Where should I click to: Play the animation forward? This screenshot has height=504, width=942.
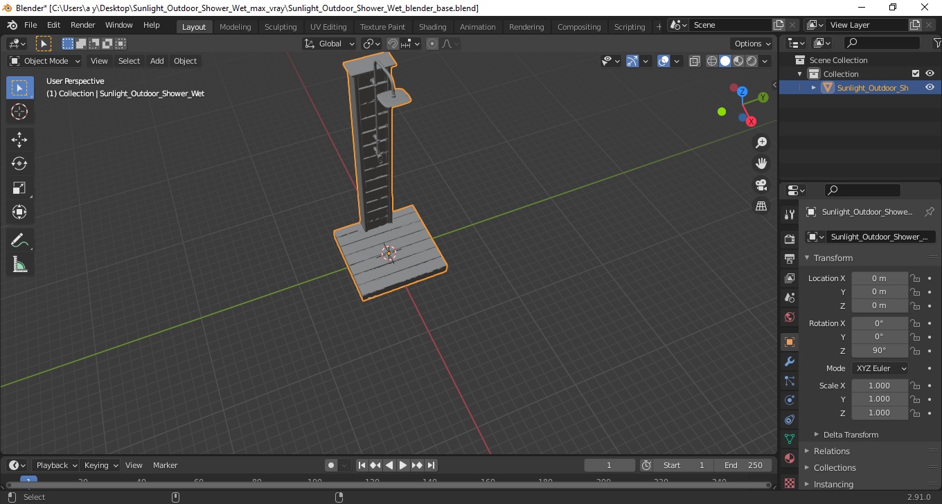coord(403,465)
